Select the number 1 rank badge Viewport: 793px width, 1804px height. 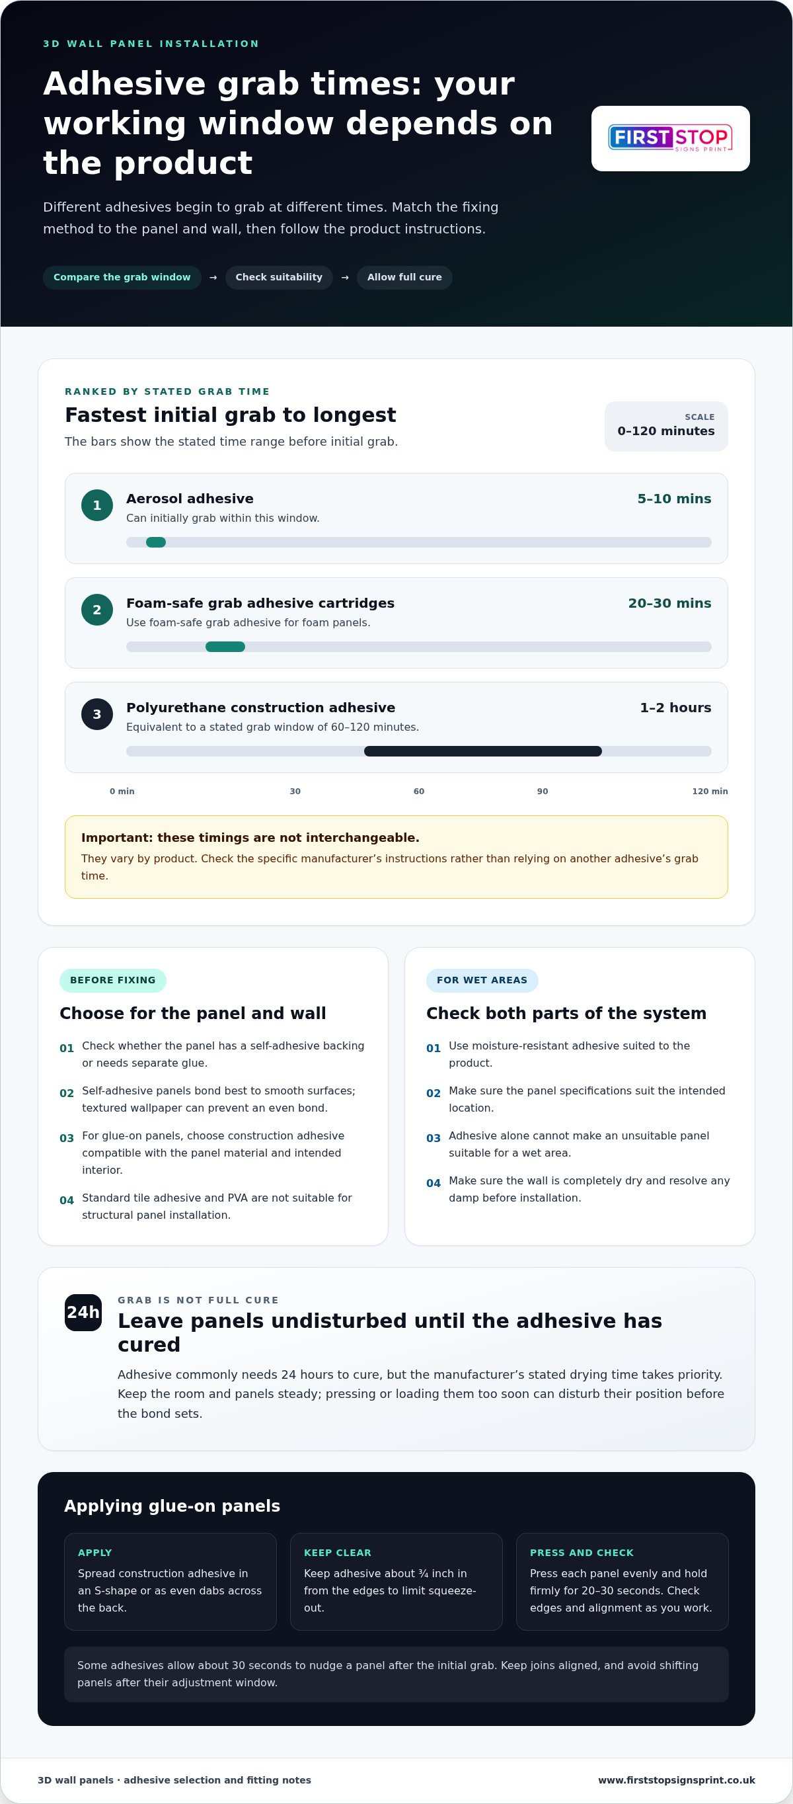click(x=97, y=505)
